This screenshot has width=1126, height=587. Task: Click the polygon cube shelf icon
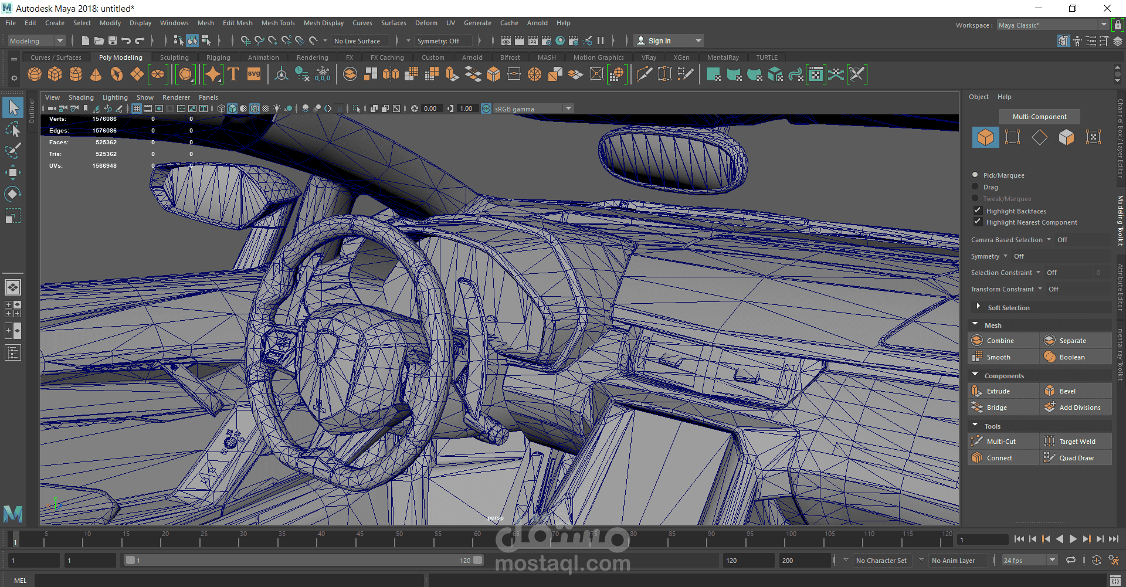(55, 74)
